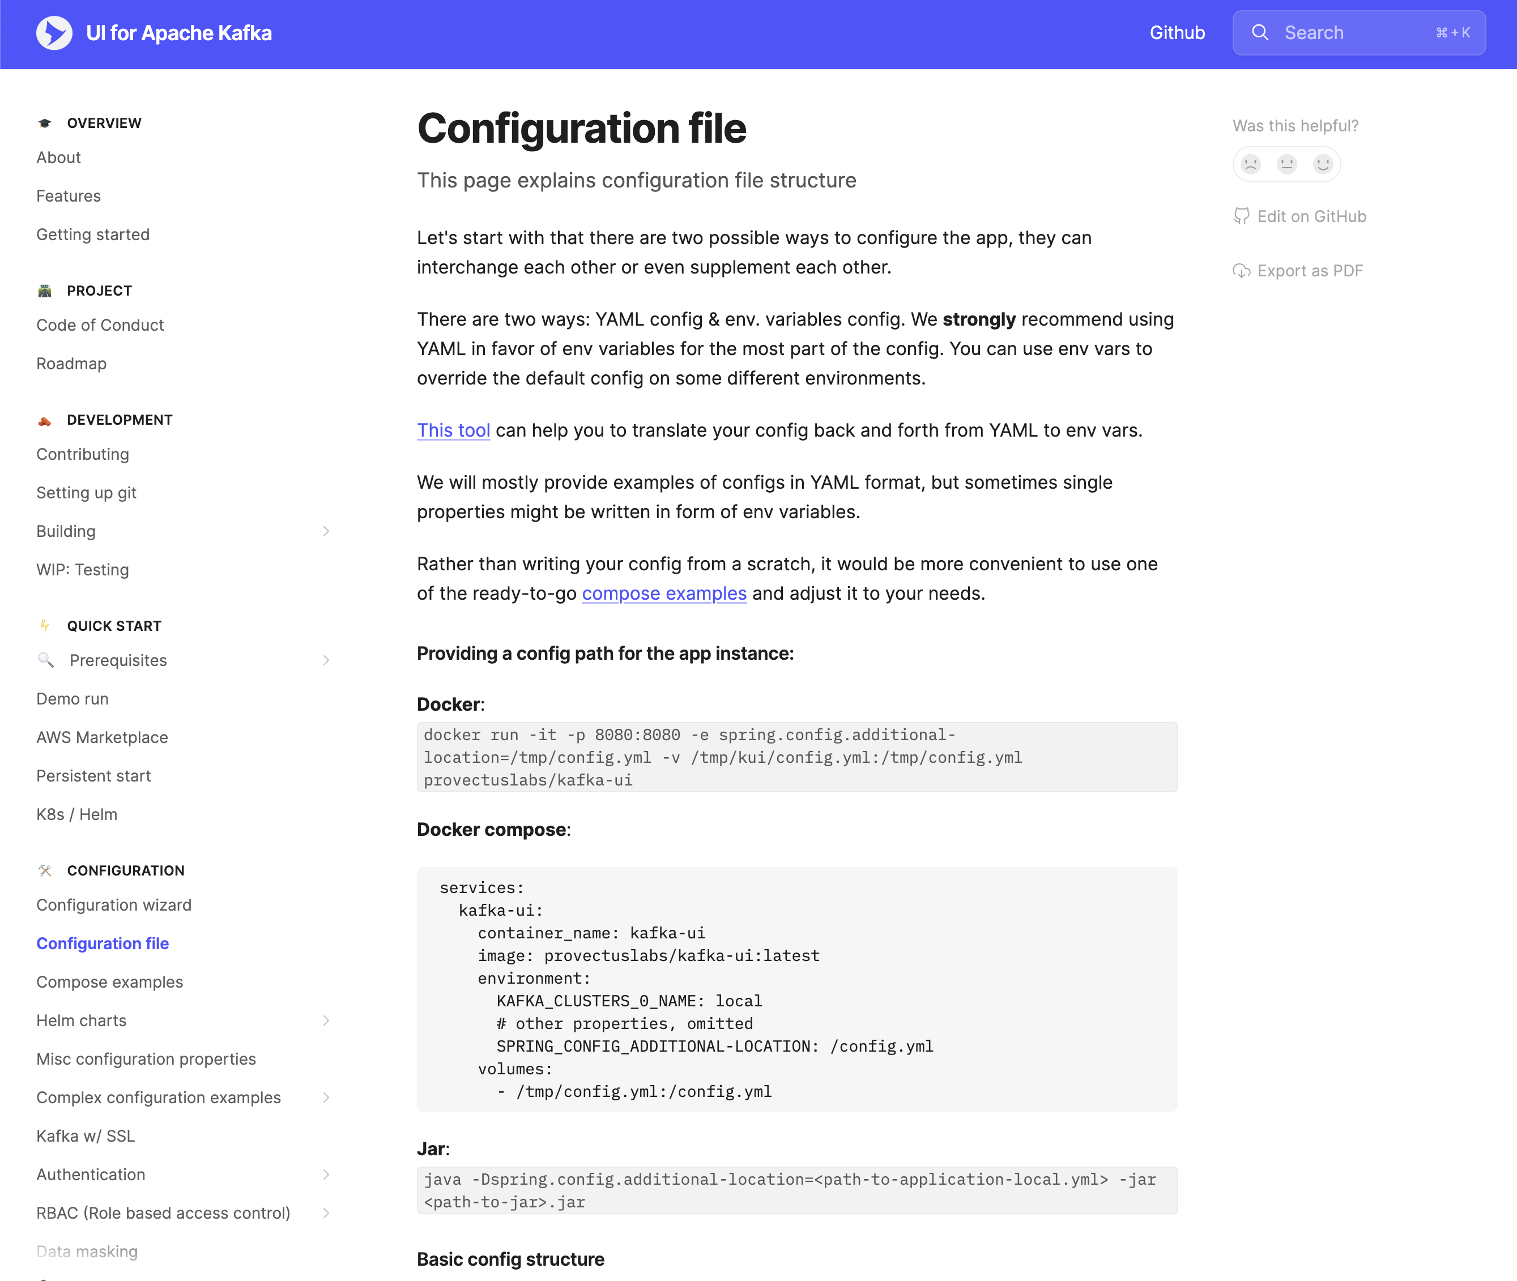Image resolution: width=1517 pixels, height=1281 pixels.
Task: Follow the 'This tool' hyperlink
Action: click(453, 430)
